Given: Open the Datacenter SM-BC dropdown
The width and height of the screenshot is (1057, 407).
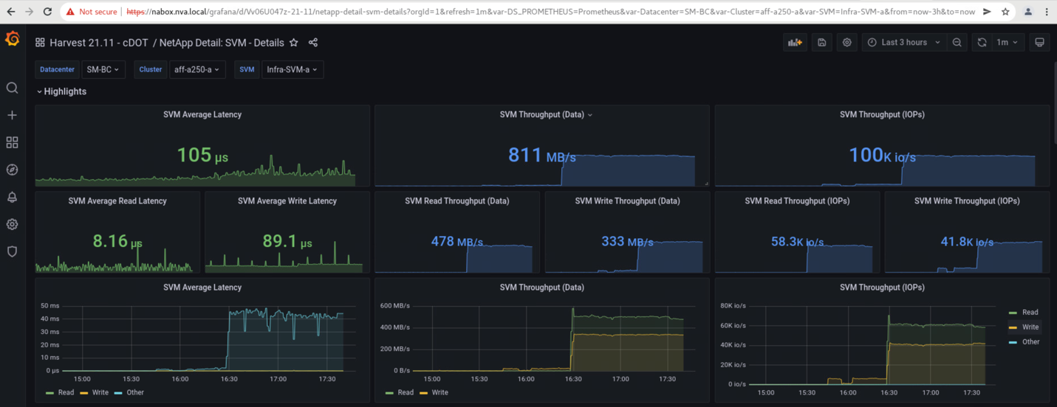Looking at the screenshot, I should pos(103,69).
